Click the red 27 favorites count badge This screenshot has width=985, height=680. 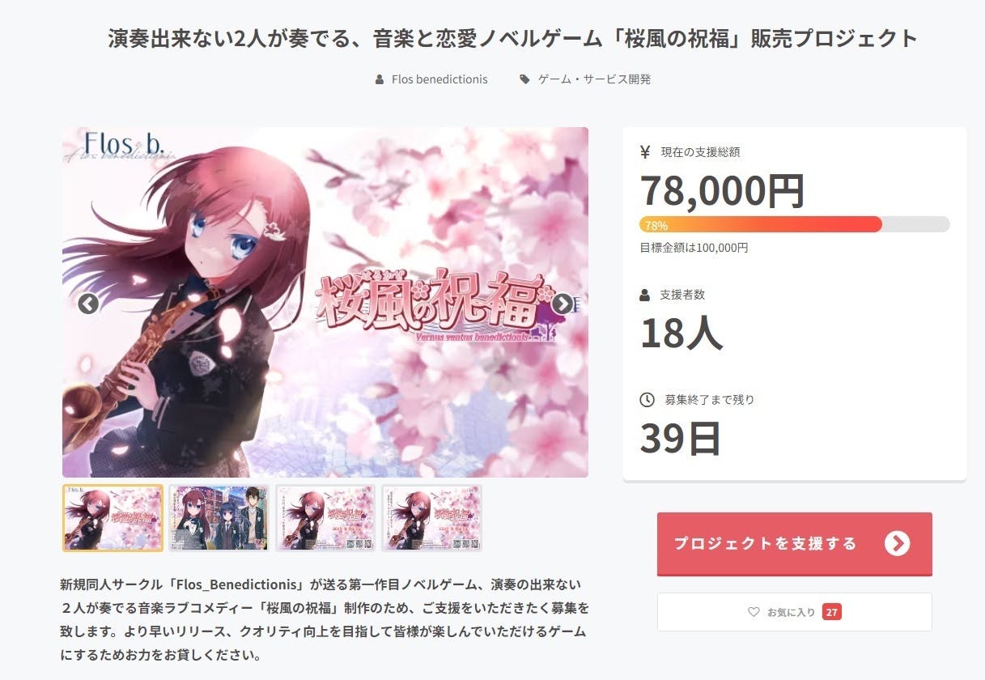click(831, 612)
